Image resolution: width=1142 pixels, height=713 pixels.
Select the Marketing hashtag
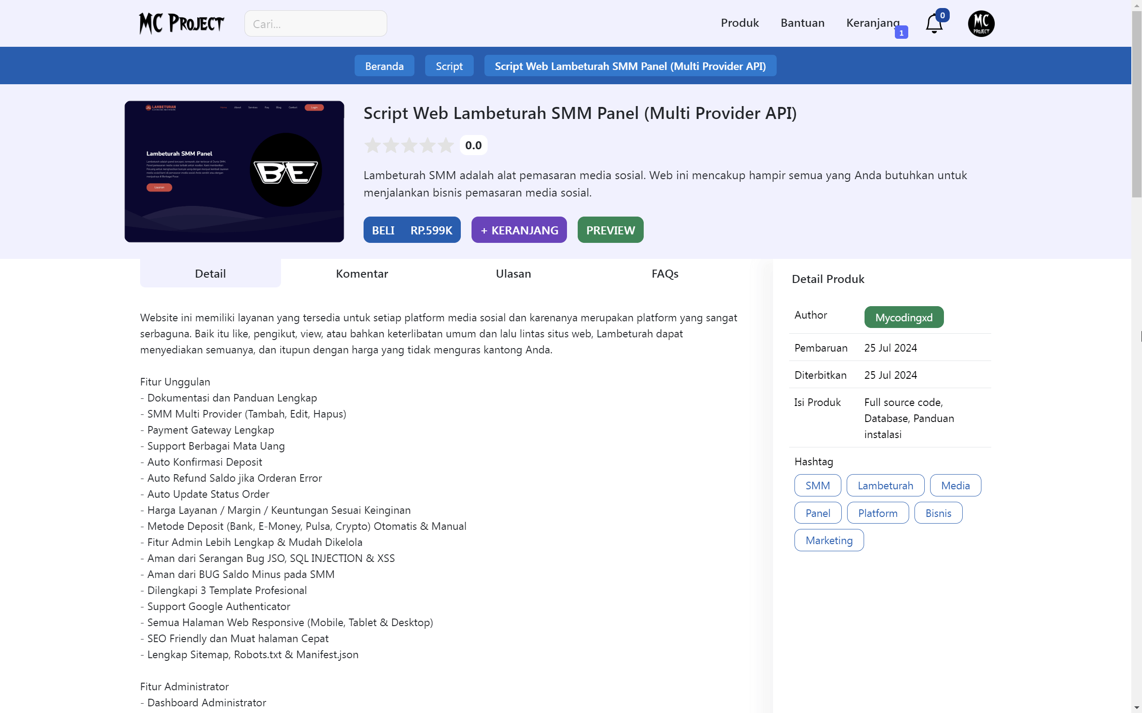click(829, 541)
